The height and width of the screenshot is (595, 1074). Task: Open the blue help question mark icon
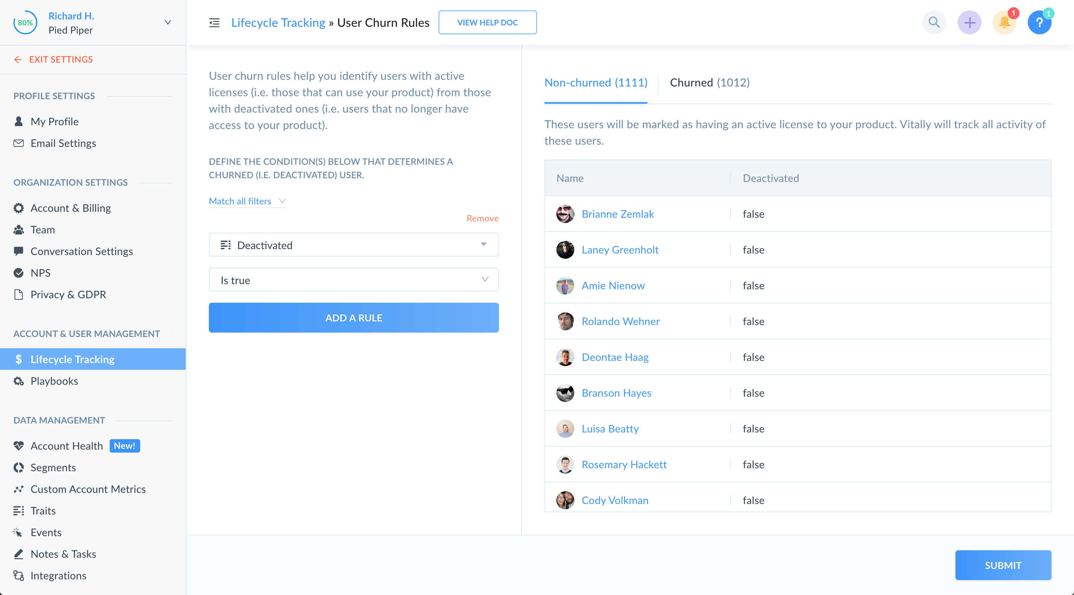[x=1039, y=22]
